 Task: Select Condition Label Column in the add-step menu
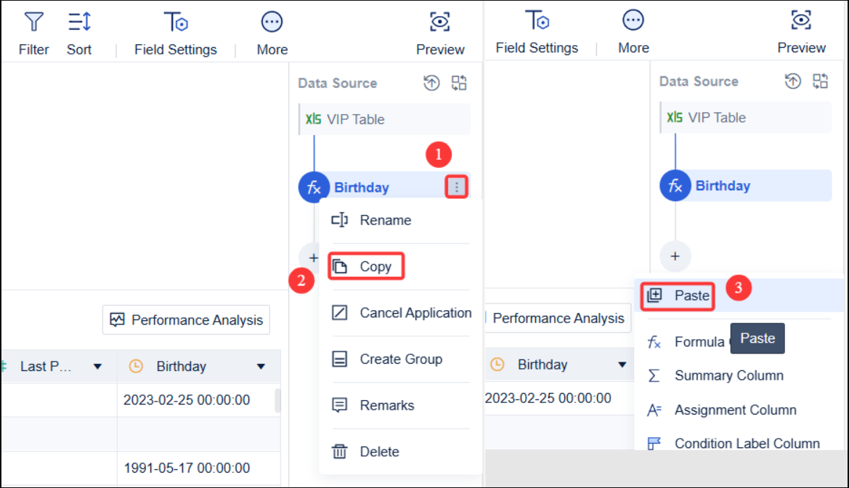coord(734,443)
